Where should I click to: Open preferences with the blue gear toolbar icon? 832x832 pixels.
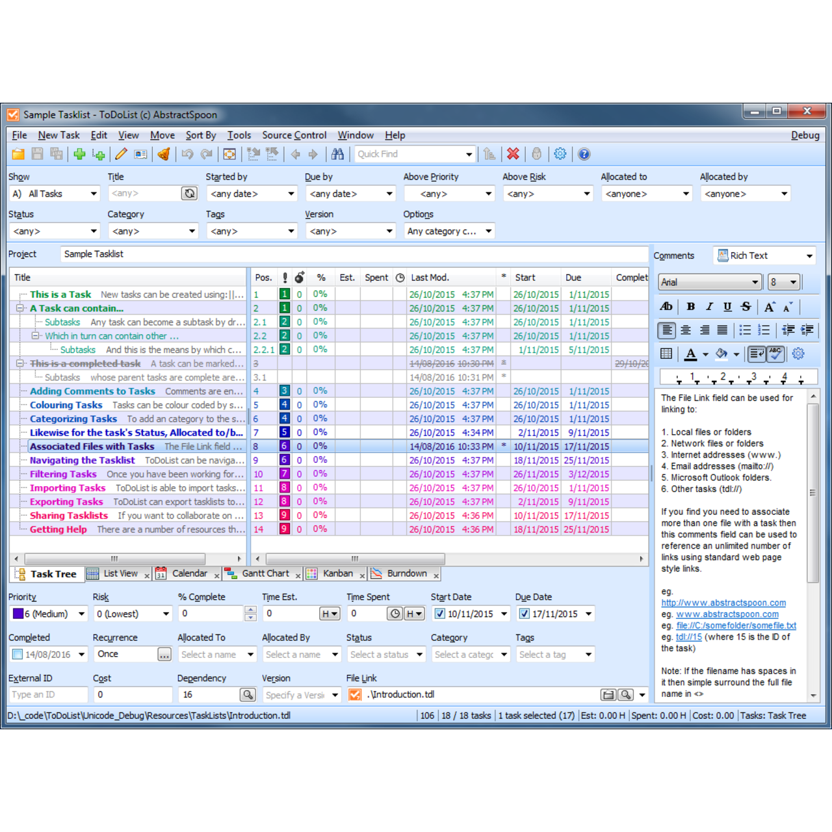(560, 154)
